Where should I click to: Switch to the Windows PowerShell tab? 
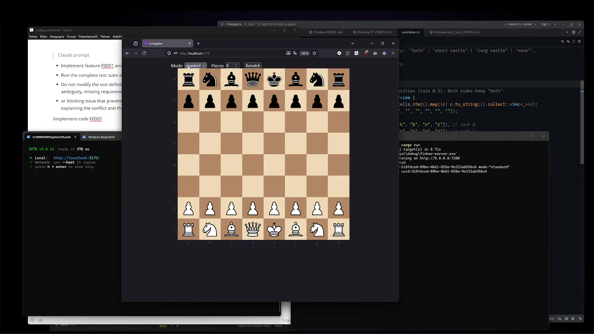(101, 137)
